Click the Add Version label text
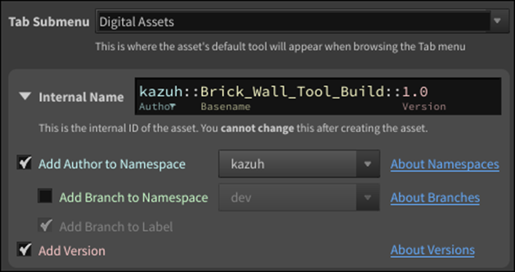515x272 pixels. click(72, 251)
